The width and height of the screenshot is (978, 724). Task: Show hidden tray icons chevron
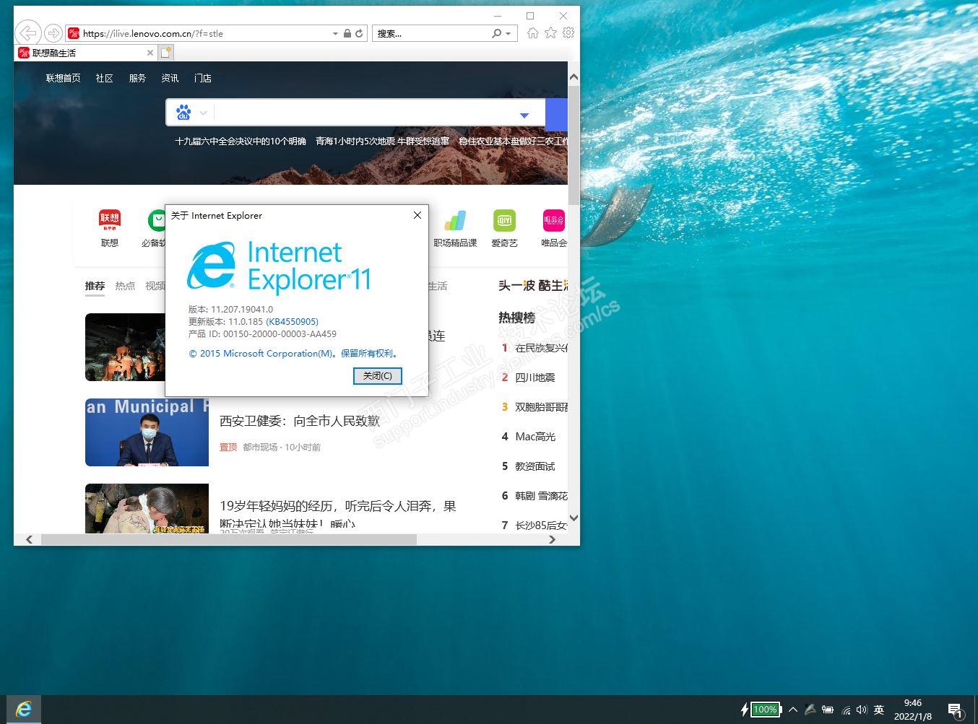tap(793, 710)
